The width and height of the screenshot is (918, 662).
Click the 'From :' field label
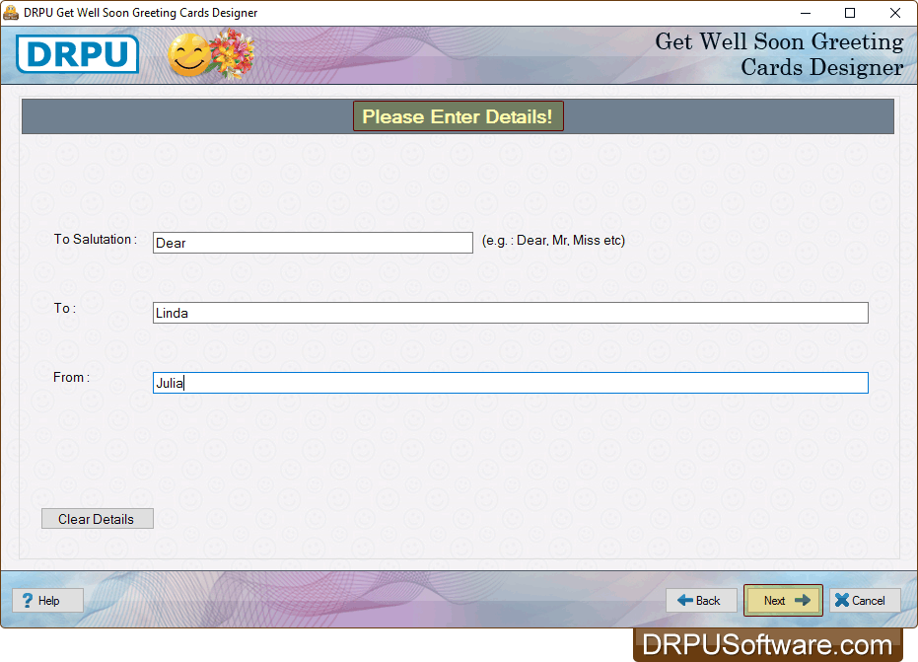pos(71,377)
